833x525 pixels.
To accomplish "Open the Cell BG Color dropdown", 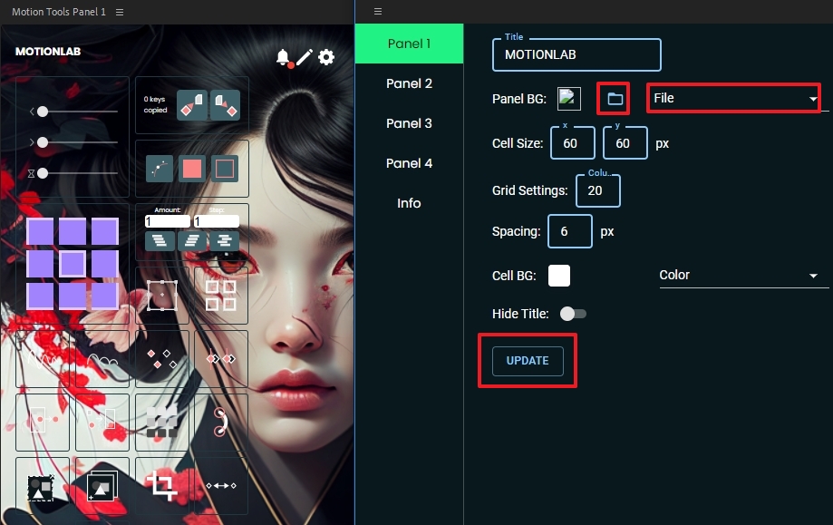I will click(743, 275).
